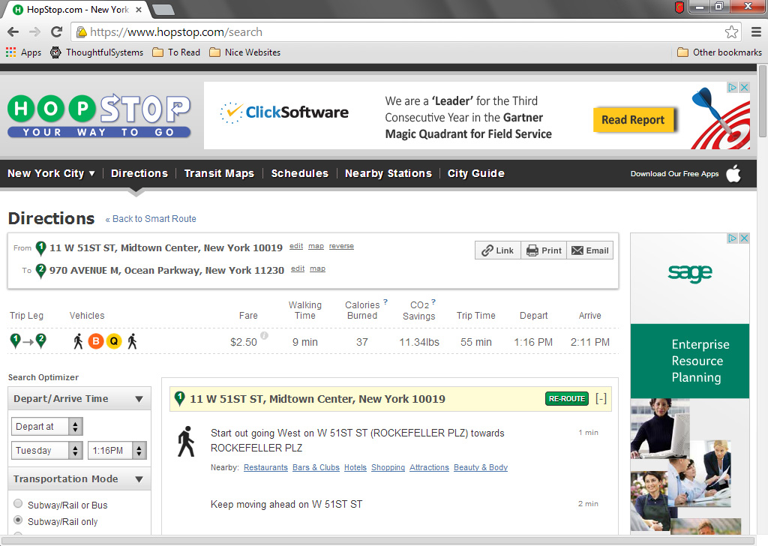Click edit link for From address
Image resolution: width=768 pixels, height=546 pixels.
pos(296,246)
